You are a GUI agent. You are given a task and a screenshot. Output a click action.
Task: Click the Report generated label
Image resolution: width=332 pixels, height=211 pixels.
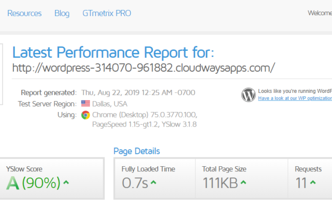(49, 93)
